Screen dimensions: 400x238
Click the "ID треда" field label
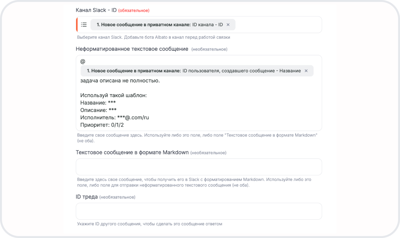pos(87,197)
